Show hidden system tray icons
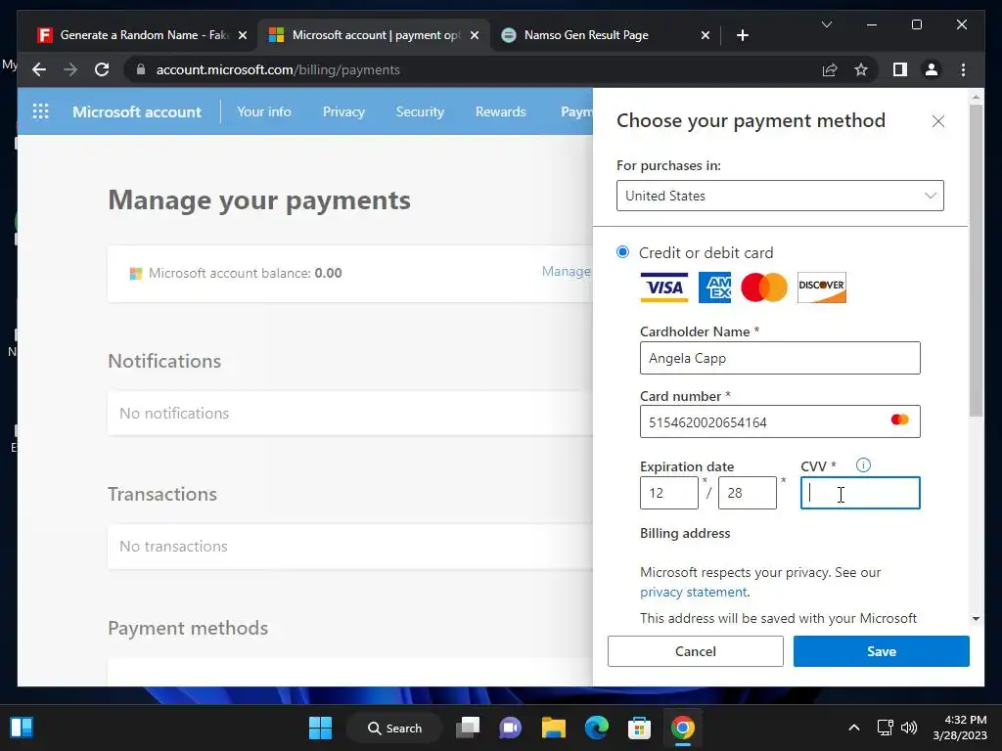Screen dimensions: 1002x751 pyautogui.click(x=853, y=728)
